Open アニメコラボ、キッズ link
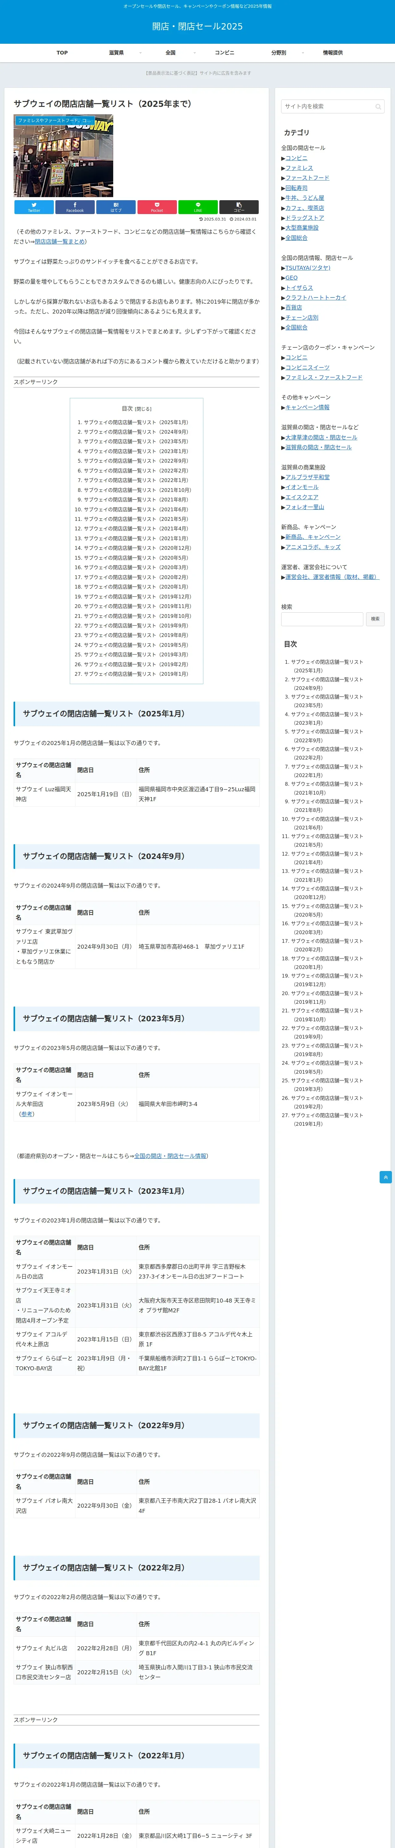 (x=313, y=547)
